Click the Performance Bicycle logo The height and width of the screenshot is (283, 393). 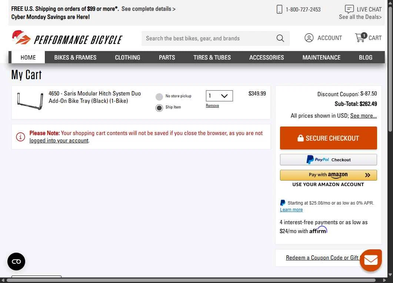[67, 38]
